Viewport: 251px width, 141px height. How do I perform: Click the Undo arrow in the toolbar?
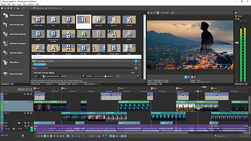(x=24, y=8)
